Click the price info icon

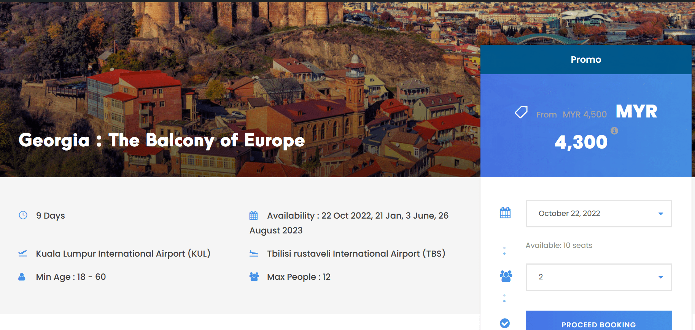click(x=614, y=131)
